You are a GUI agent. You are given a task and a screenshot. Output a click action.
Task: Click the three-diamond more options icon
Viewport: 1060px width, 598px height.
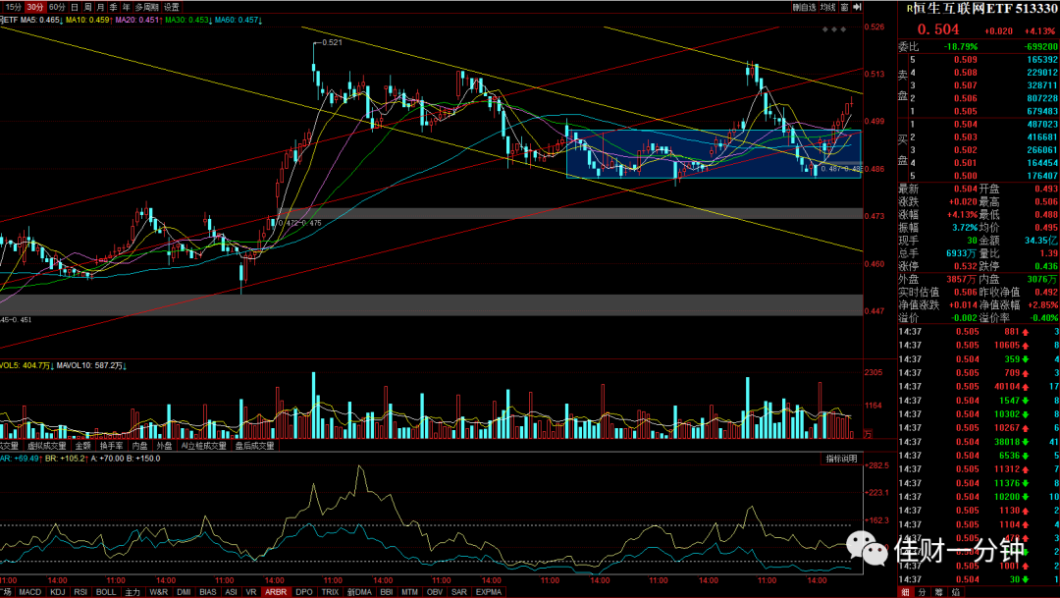[x=834, y=29]
